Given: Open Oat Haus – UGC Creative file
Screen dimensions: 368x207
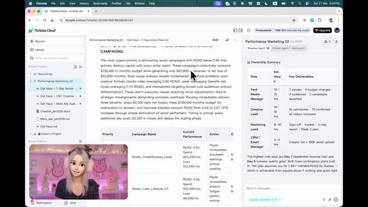Looking at the screenshot, I should click(59, 96).
